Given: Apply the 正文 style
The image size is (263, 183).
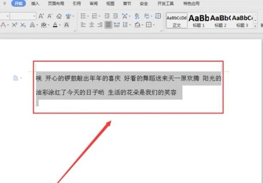Looking at the screenshot, I should 177,21.
